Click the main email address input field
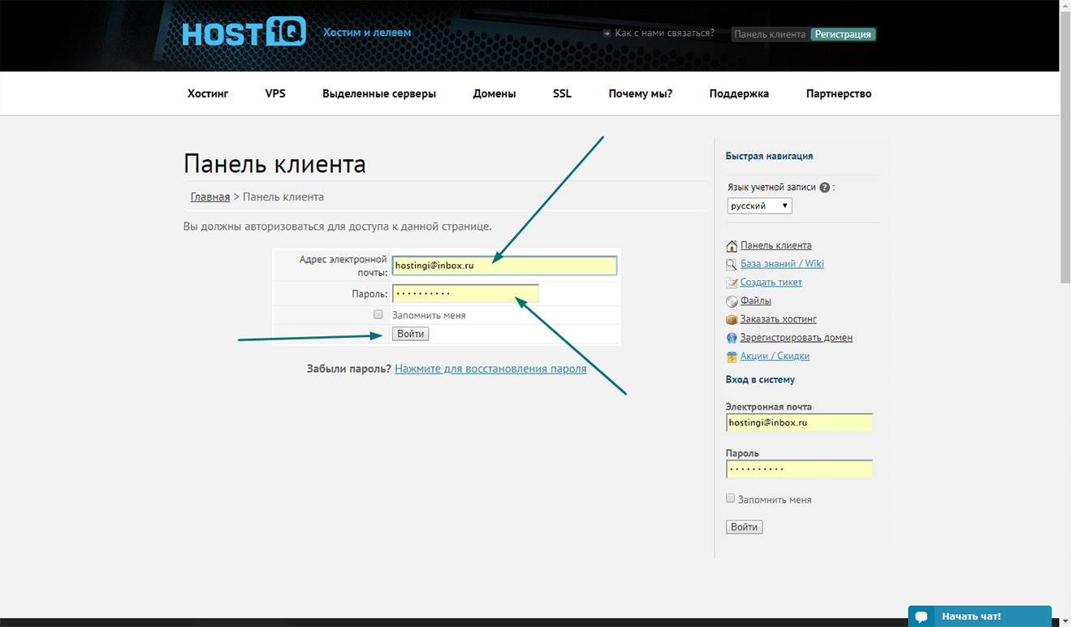 [504, 266]
